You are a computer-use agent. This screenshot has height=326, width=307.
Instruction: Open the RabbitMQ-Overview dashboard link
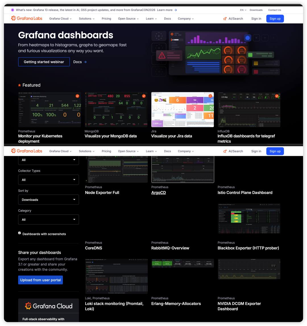(x=170, y=248)
